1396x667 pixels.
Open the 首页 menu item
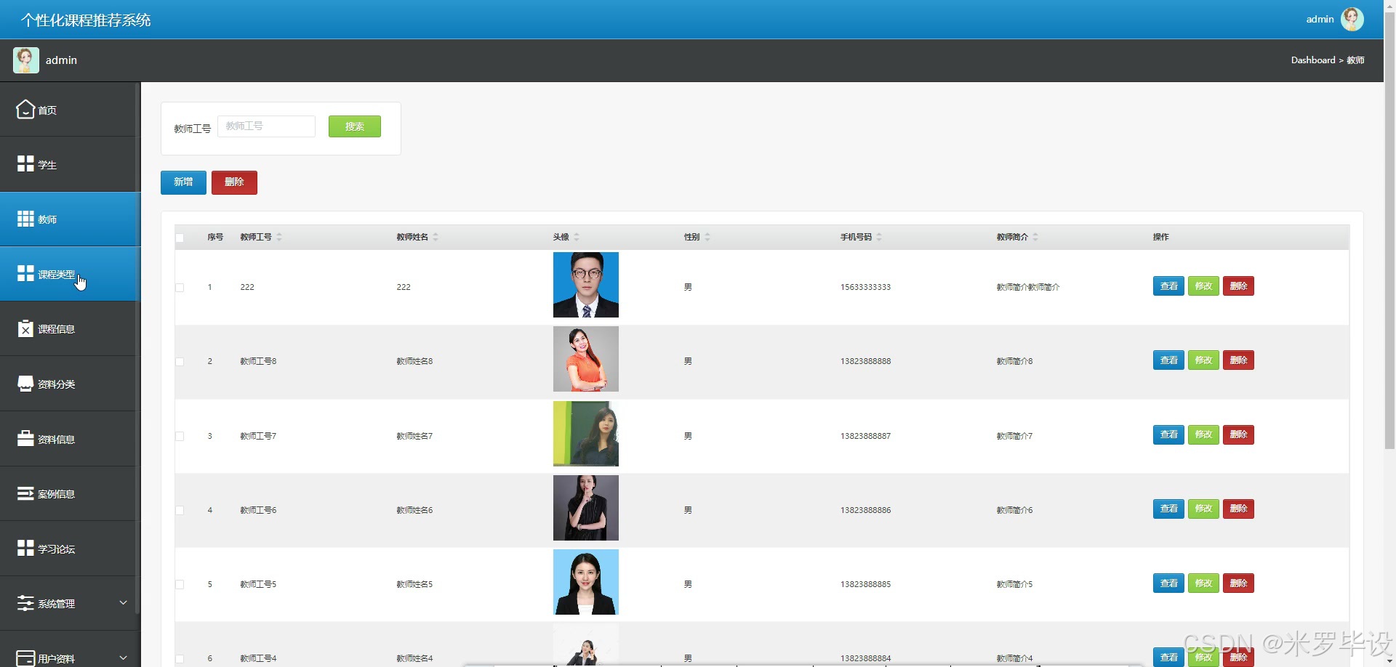coord(70,109)
